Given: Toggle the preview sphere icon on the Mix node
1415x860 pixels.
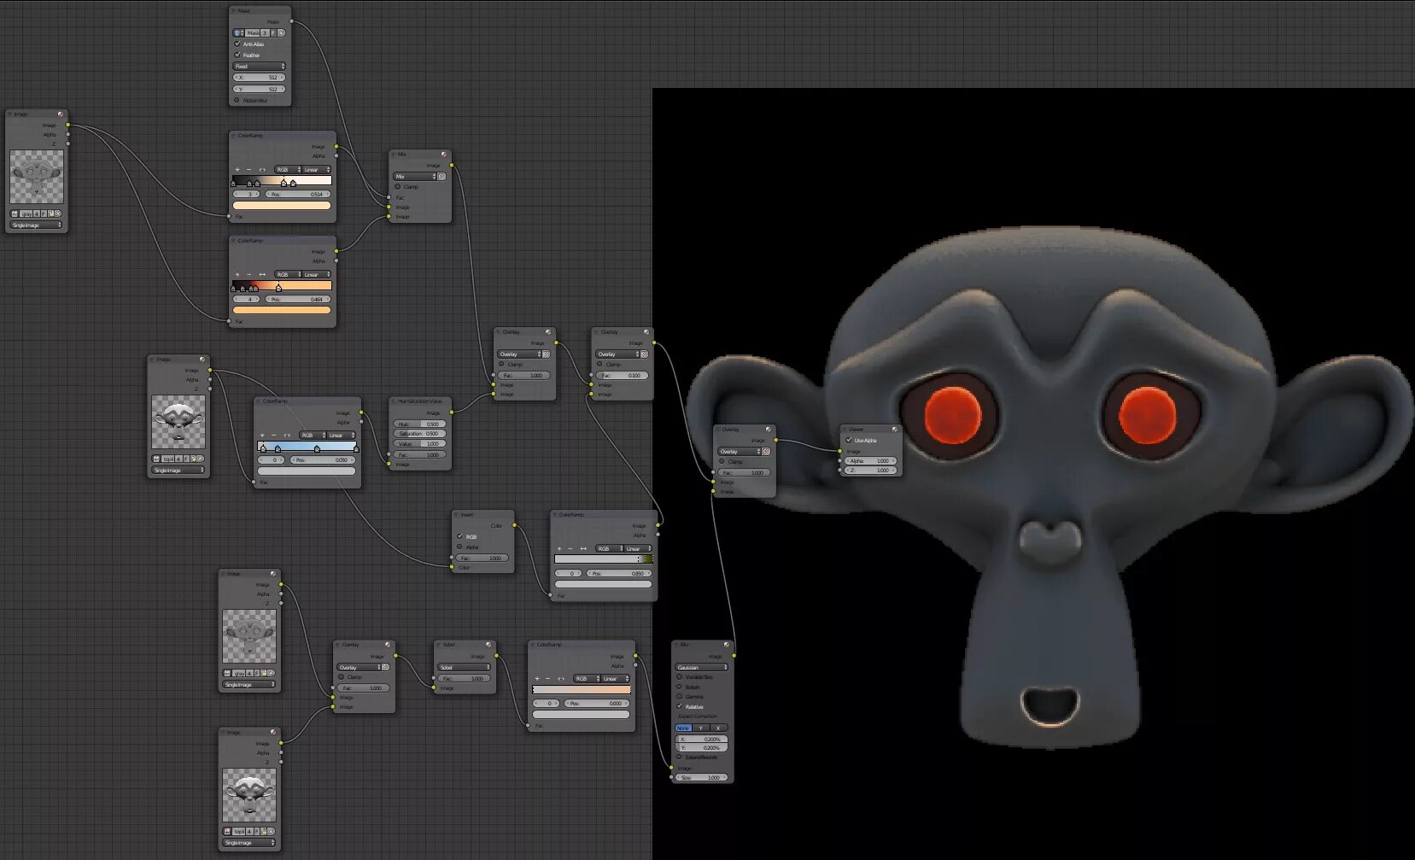Looking at the screenshot, I should point(444,155).
